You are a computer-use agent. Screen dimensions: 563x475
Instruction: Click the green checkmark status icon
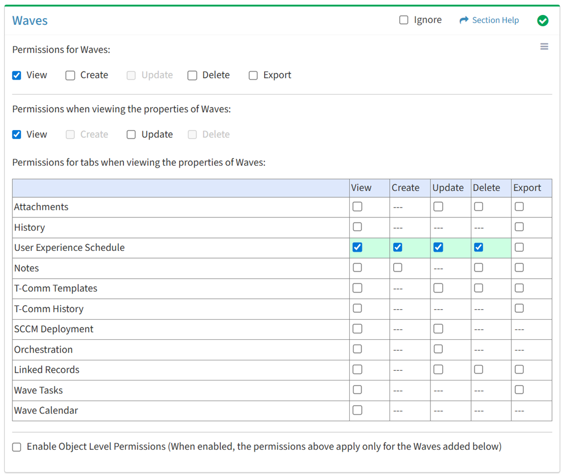click(x=542, y=21)
